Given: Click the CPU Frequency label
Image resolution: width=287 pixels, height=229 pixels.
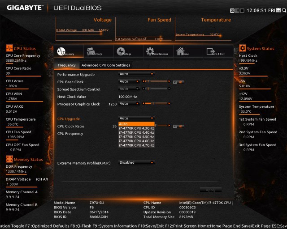Looking at the screenshot, I should (x=70, y=133).
